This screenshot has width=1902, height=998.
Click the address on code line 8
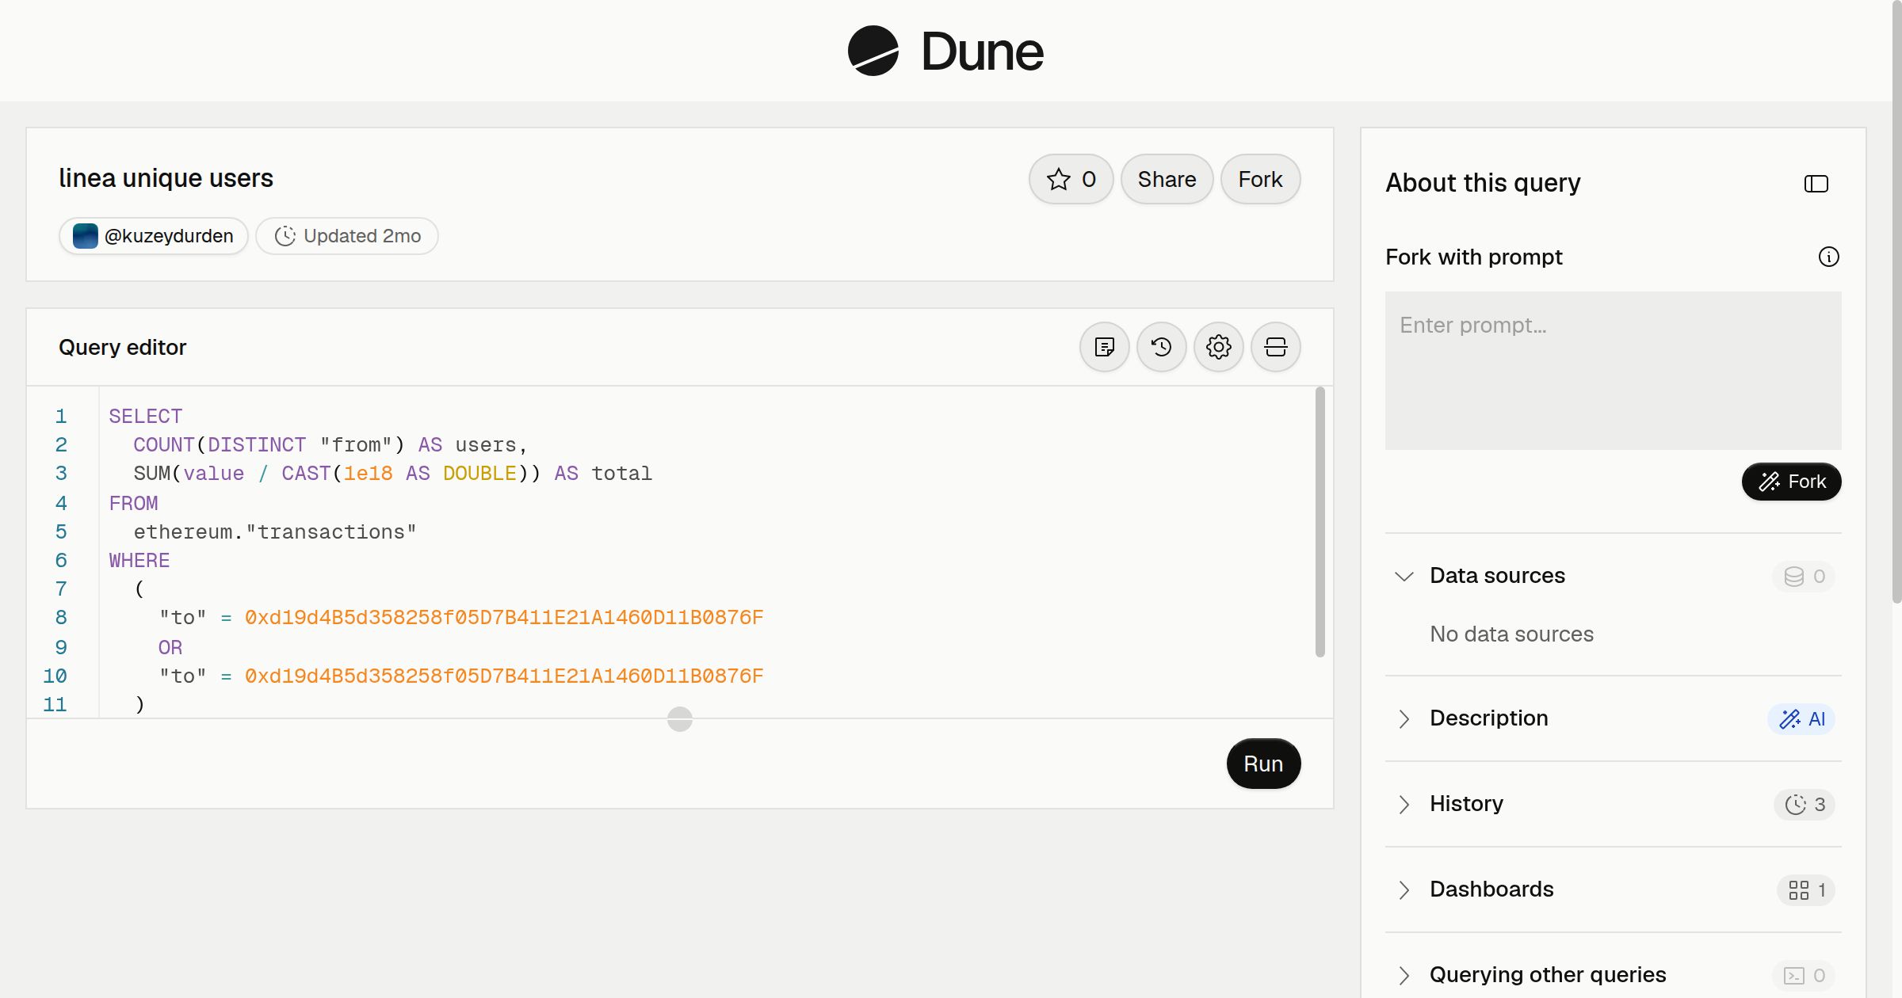click(504, 618)
